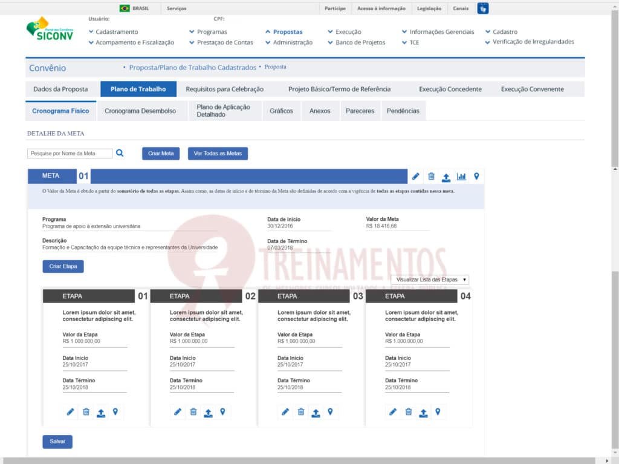Click the upload icon under Etapa 03

(x=316, y=413)
